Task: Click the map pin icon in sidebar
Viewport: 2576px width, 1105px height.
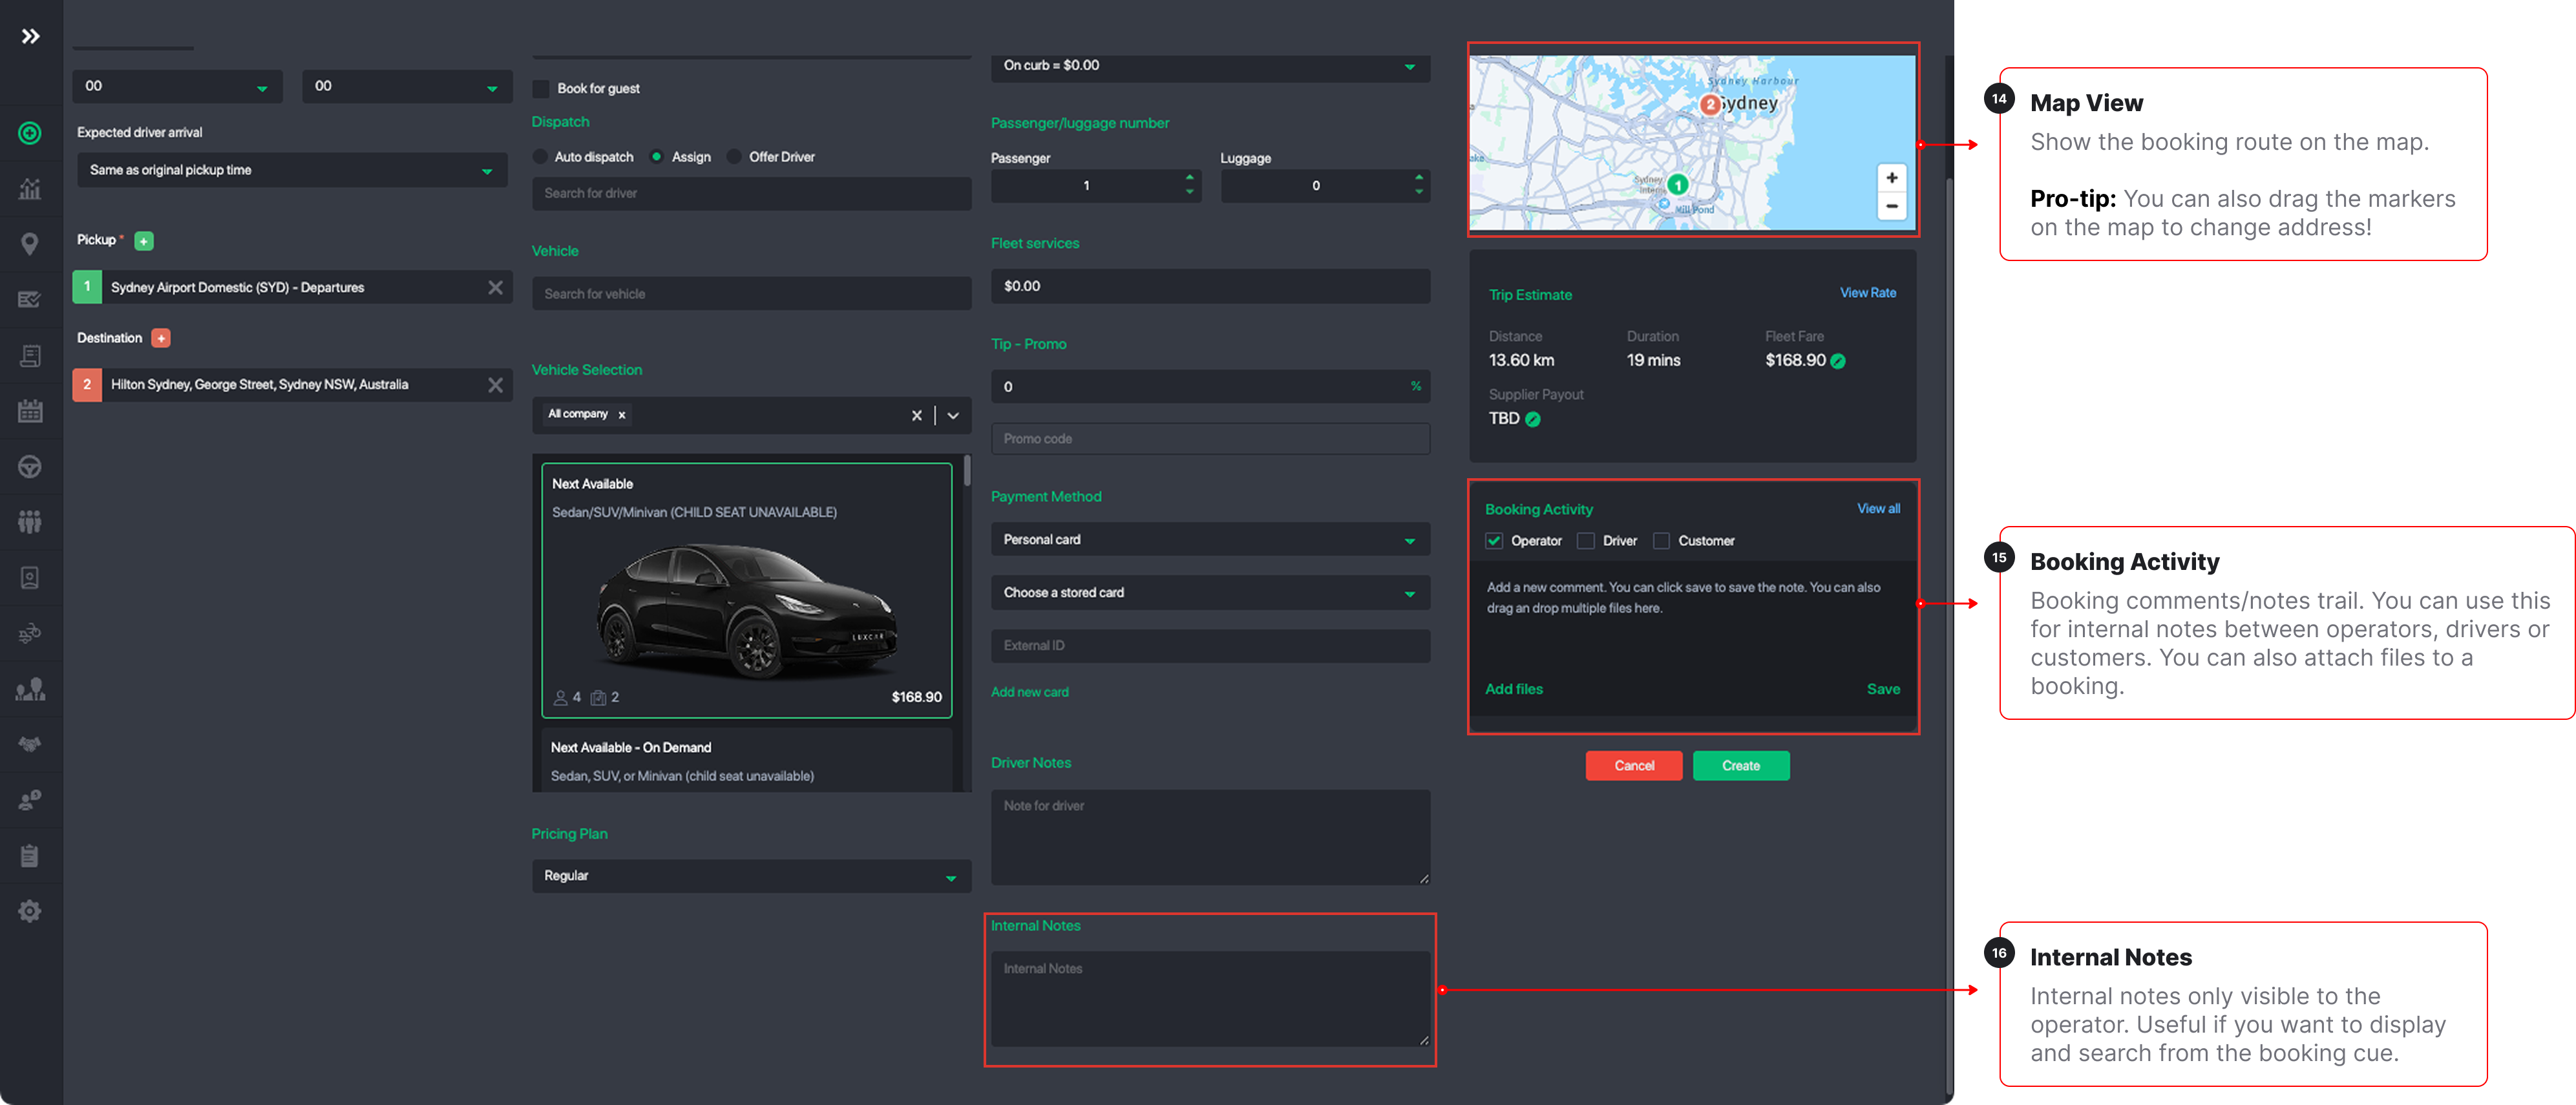Action: pyautogui.click(x=30, y=244)
